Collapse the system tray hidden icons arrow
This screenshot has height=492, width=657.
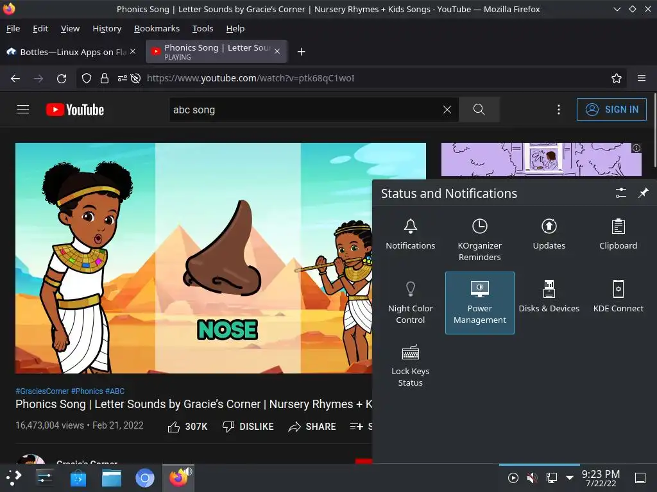(570, 477)
